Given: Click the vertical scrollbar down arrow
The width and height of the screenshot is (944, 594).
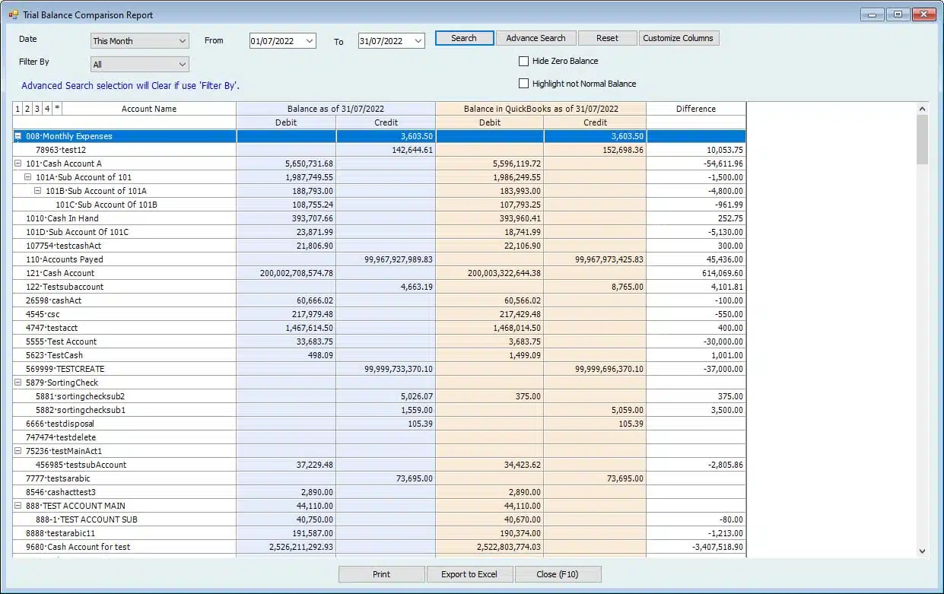Looking at the screenshot, I should point(922,551).
